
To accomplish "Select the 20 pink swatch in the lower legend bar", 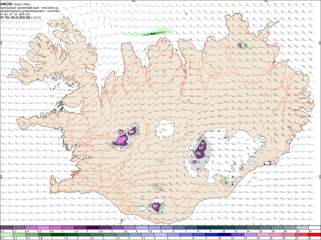I will point(289,234).
